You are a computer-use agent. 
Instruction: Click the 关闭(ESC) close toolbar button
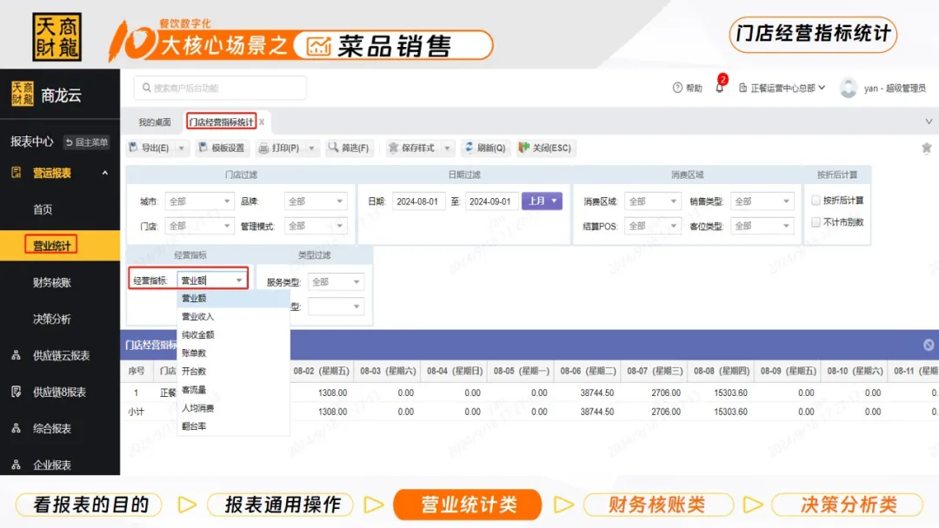point(545,148)
